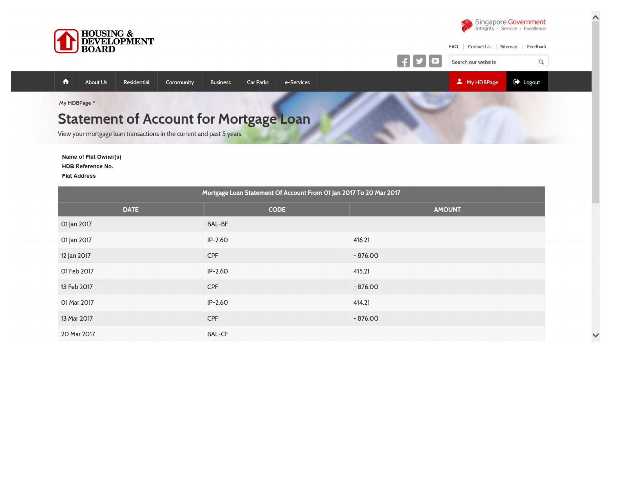Click the CODE column header

pyautogui.click(x=277, y=210)
